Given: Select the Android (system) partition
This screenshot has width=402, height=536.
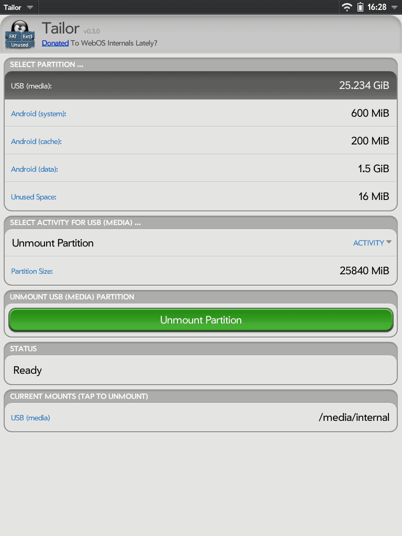Looking at the screenshot, I should [200, 113].
